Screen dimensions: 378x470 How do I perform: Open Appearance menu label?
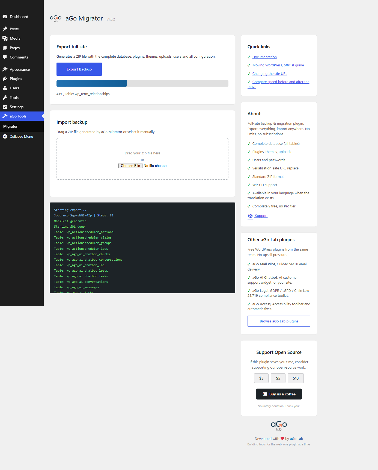20,69
